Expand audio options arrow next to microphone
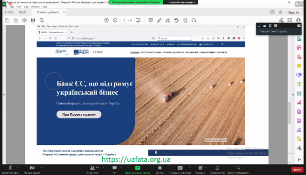The width and height of the screenshot is (306, 175). click(x=18, y=168)
